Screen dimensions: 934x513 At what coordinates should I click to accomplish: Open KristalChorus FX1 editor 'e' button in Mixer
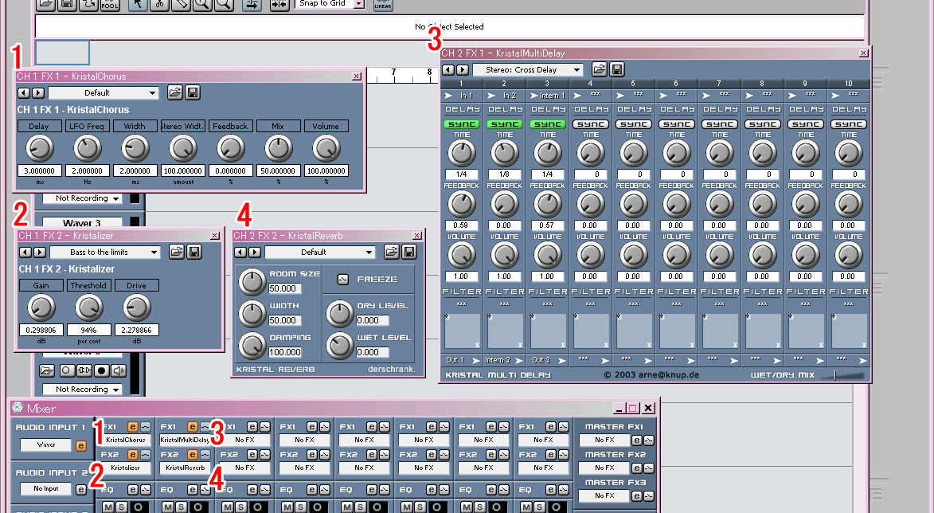point(132,427)
